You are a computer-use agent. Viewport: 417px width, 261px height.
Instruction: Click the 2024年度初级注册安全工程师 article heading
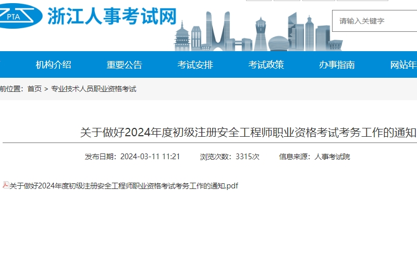[x=248, y=132]
